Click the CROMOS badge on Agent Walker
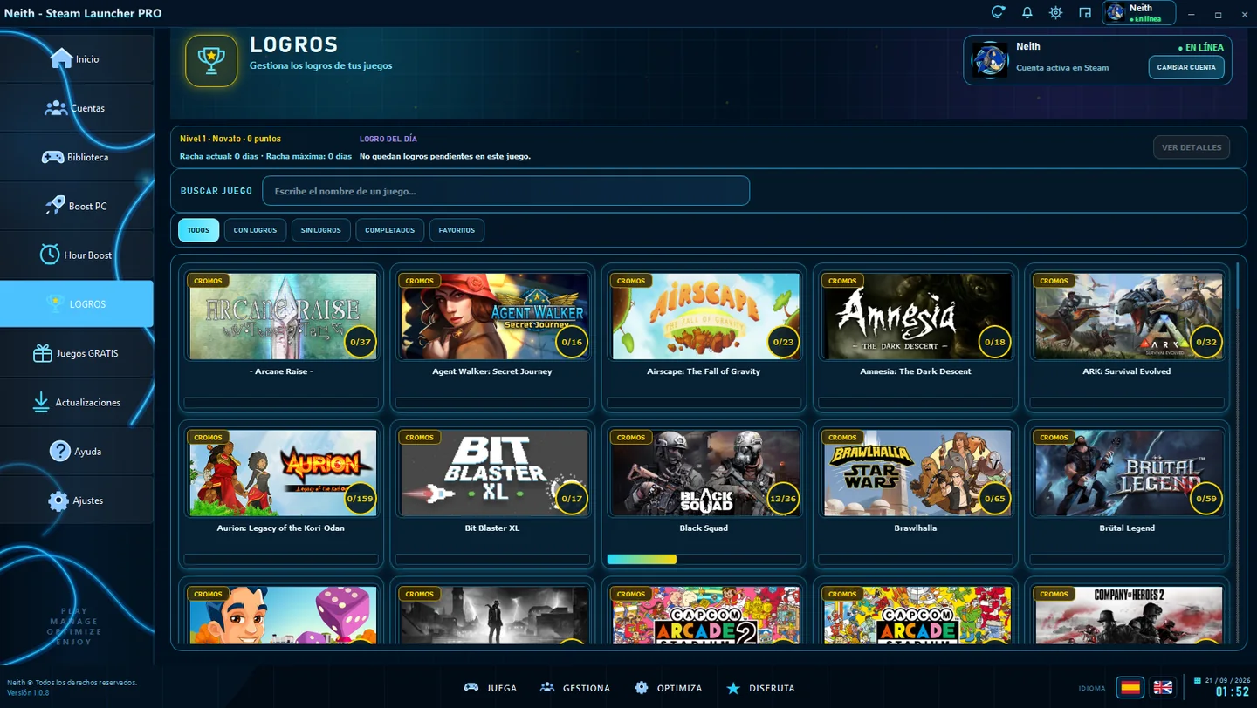 420,281
